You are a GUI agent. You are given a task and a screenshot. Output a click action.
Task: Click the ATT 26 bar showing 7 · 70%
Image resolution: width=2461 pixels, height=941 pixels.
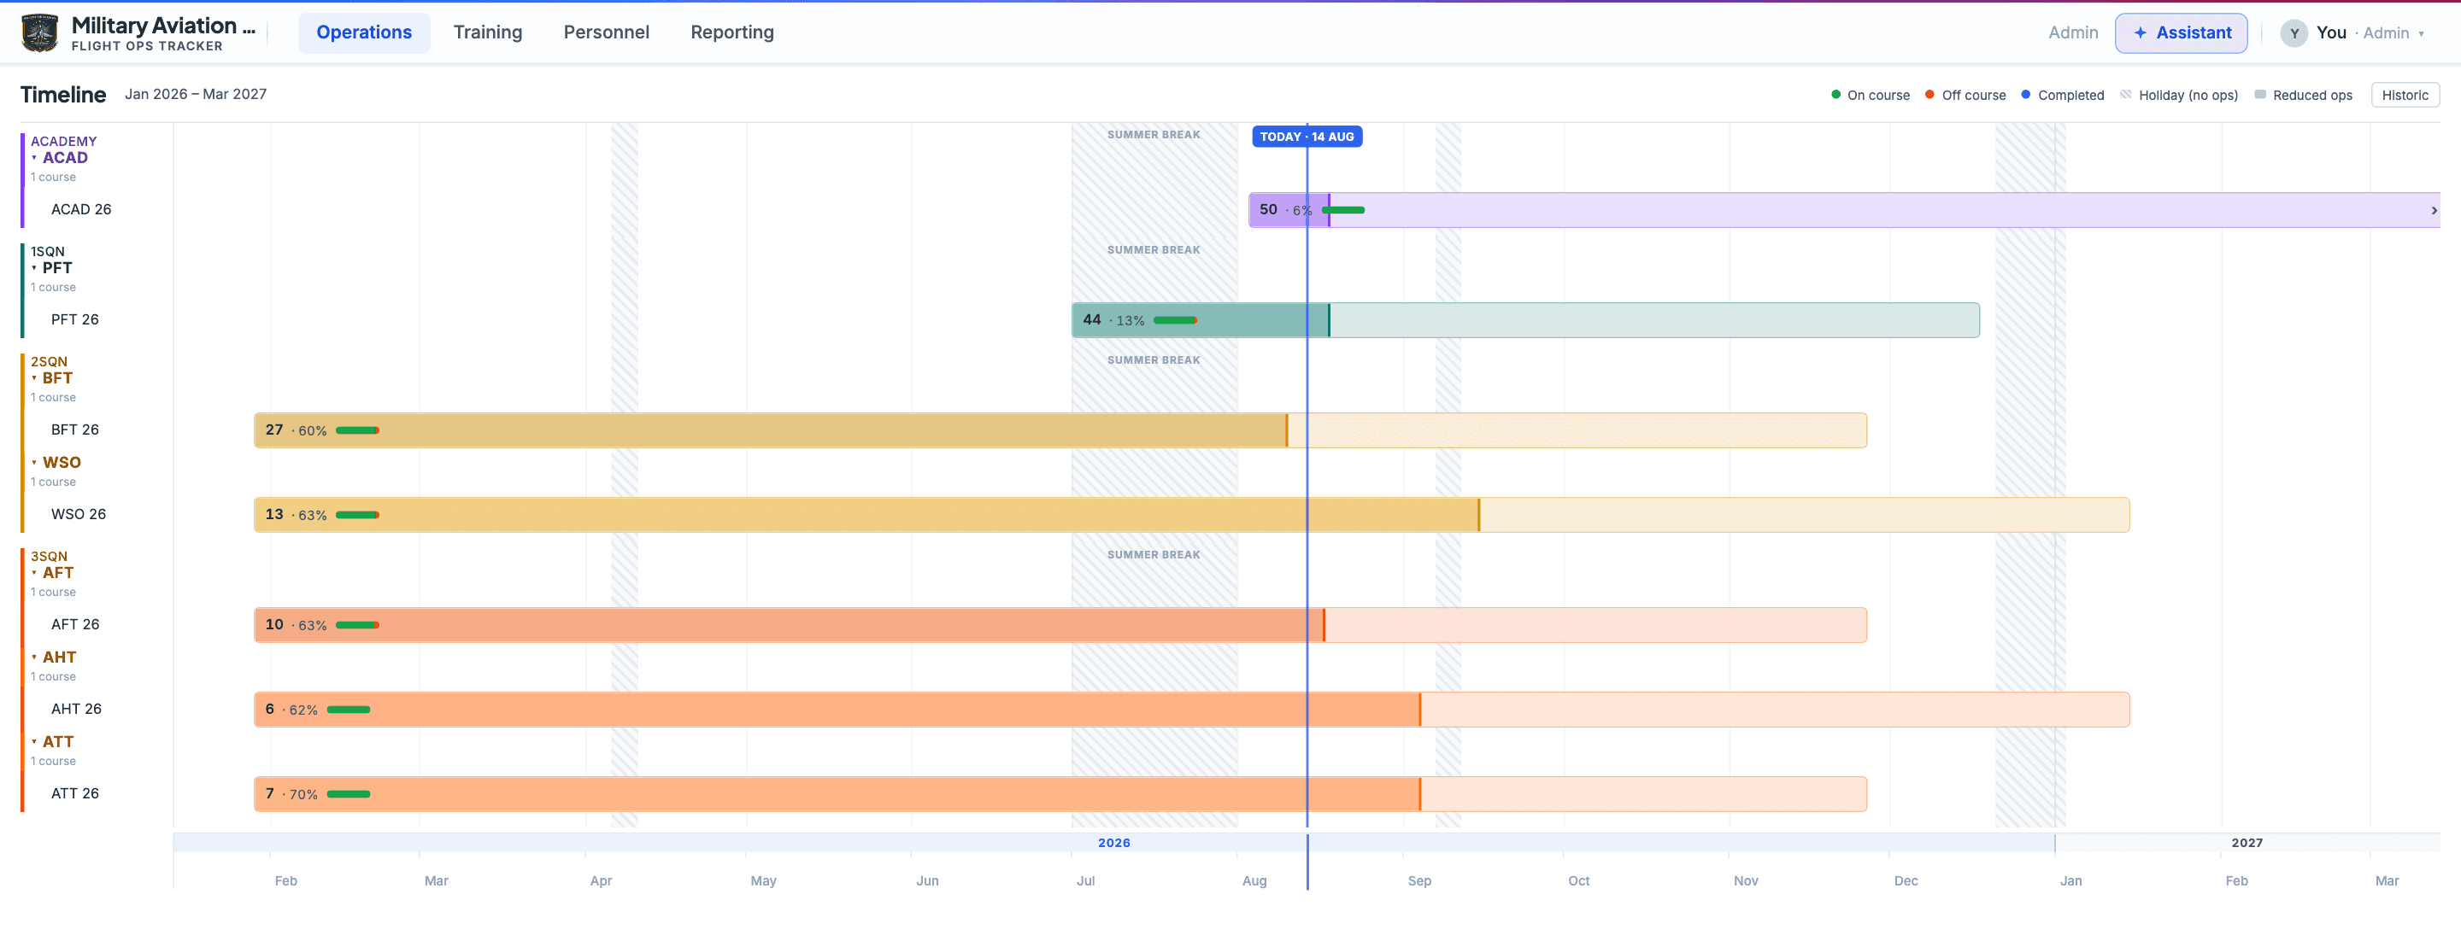1060,794
